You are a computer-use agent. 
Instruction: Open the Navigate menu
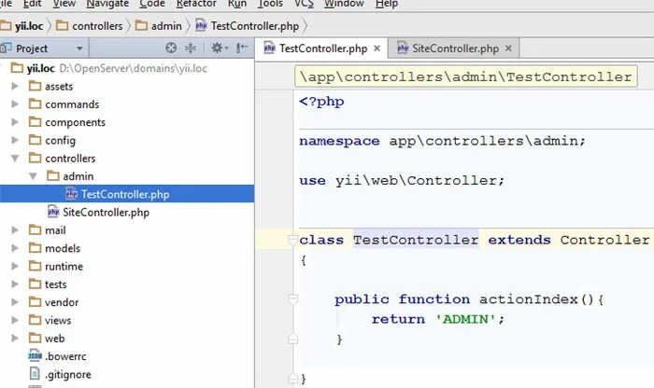coord(107,4)
